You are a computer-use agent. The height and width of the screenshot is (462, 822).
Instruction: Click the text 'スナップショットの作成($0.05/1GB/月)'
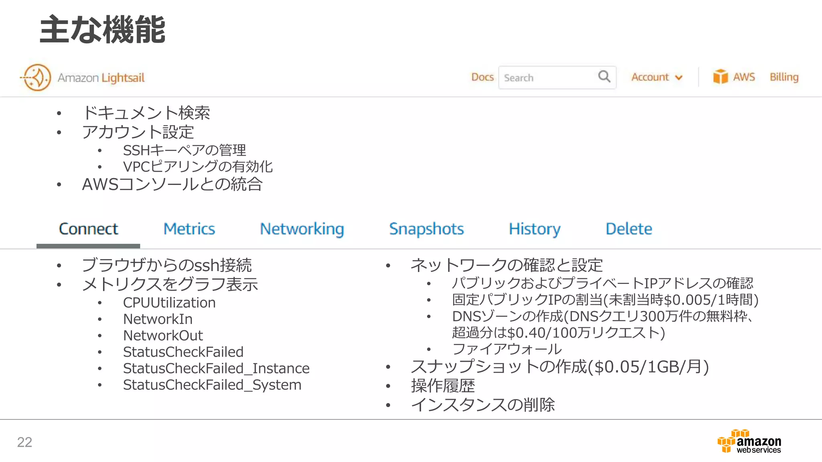pos(560,367)
